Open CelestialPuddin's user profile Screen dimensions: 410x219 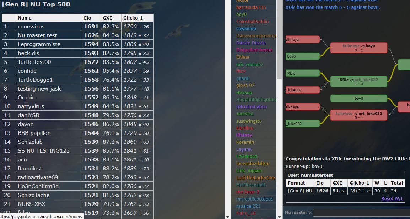(x=252, y=21)
